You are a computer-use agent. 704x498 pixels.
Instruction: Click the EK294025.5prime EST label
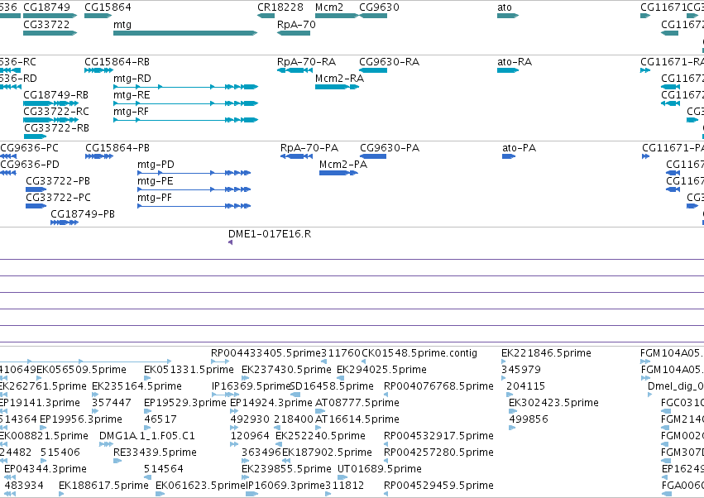point(381,370)
